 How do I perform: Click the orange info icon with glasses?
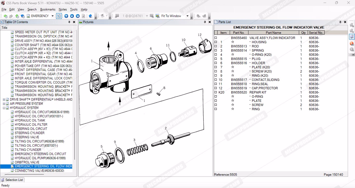click(352, 43)
